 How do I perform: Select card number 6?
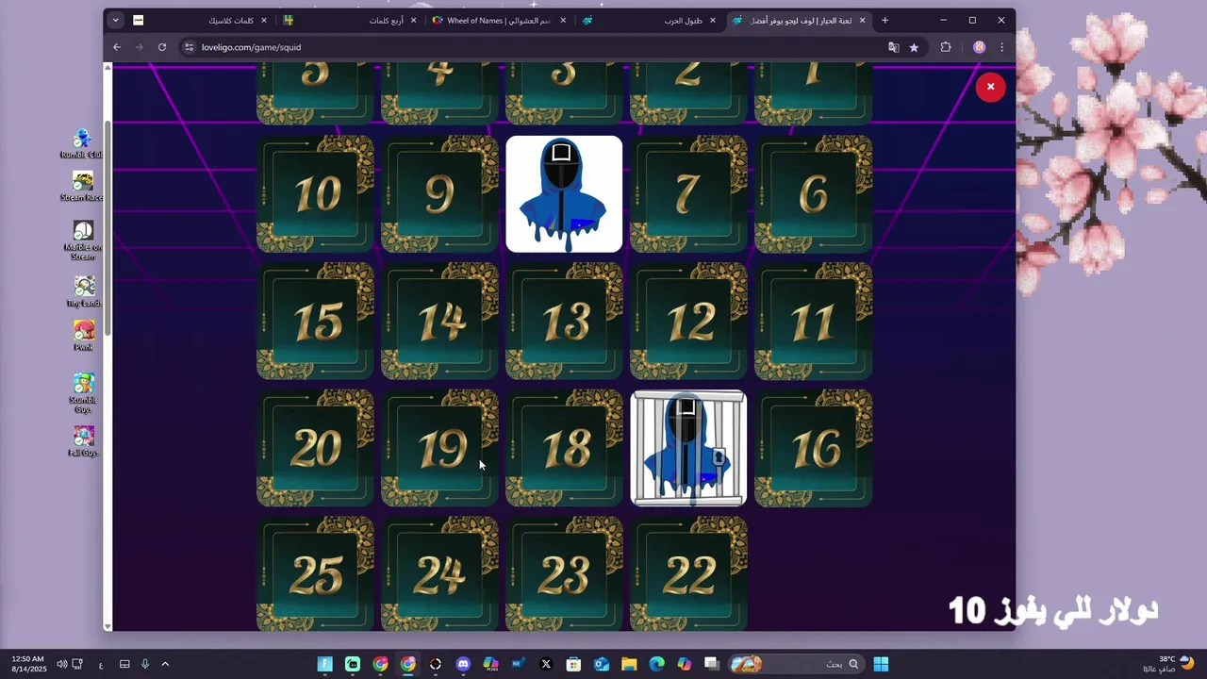click(813, 194)
